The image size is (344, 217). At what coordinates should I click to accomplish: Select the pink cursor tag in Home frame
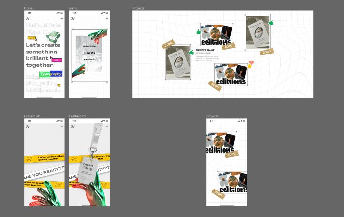56,59
